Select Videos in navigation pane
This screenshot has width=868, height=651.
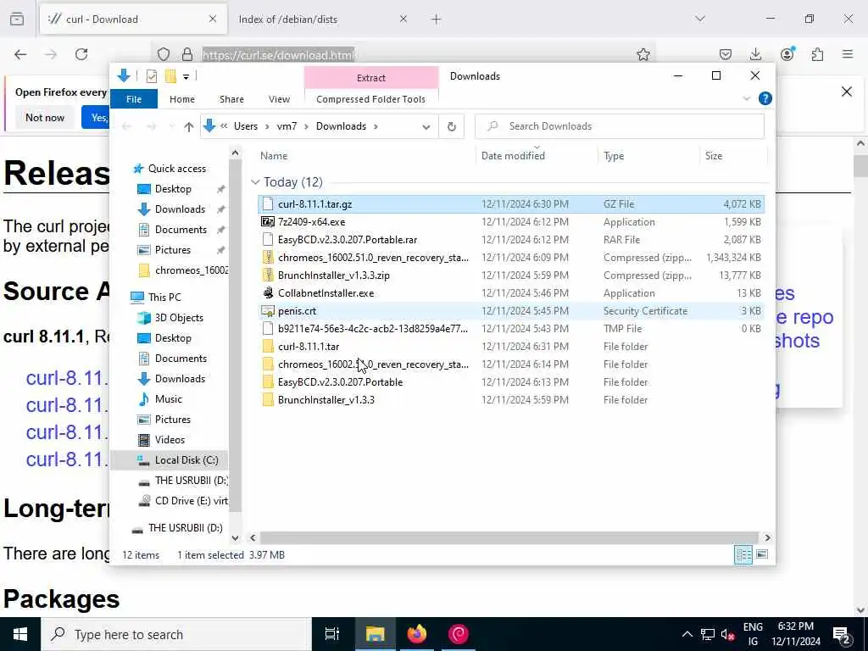pos(170,440)
